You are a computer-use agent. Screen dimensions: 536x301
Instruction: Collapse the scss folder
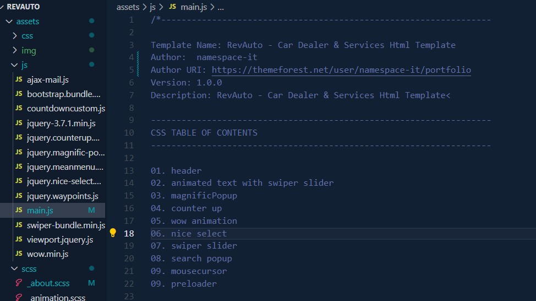15,268
